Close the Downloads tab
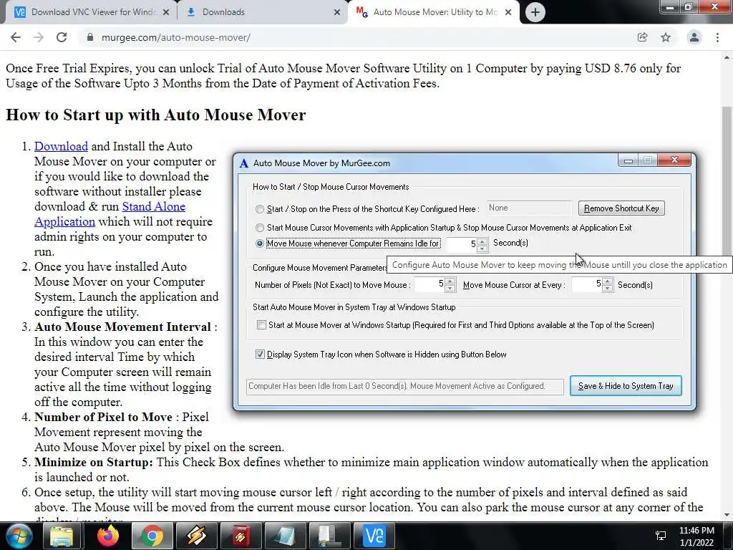 point(337,12)
